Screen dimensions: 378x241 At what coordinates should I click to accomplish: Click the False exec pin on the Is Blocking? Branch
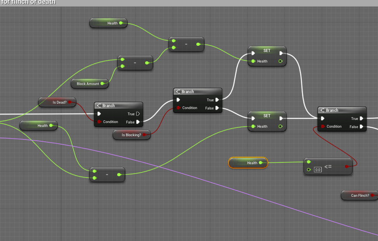pos(217,108)
